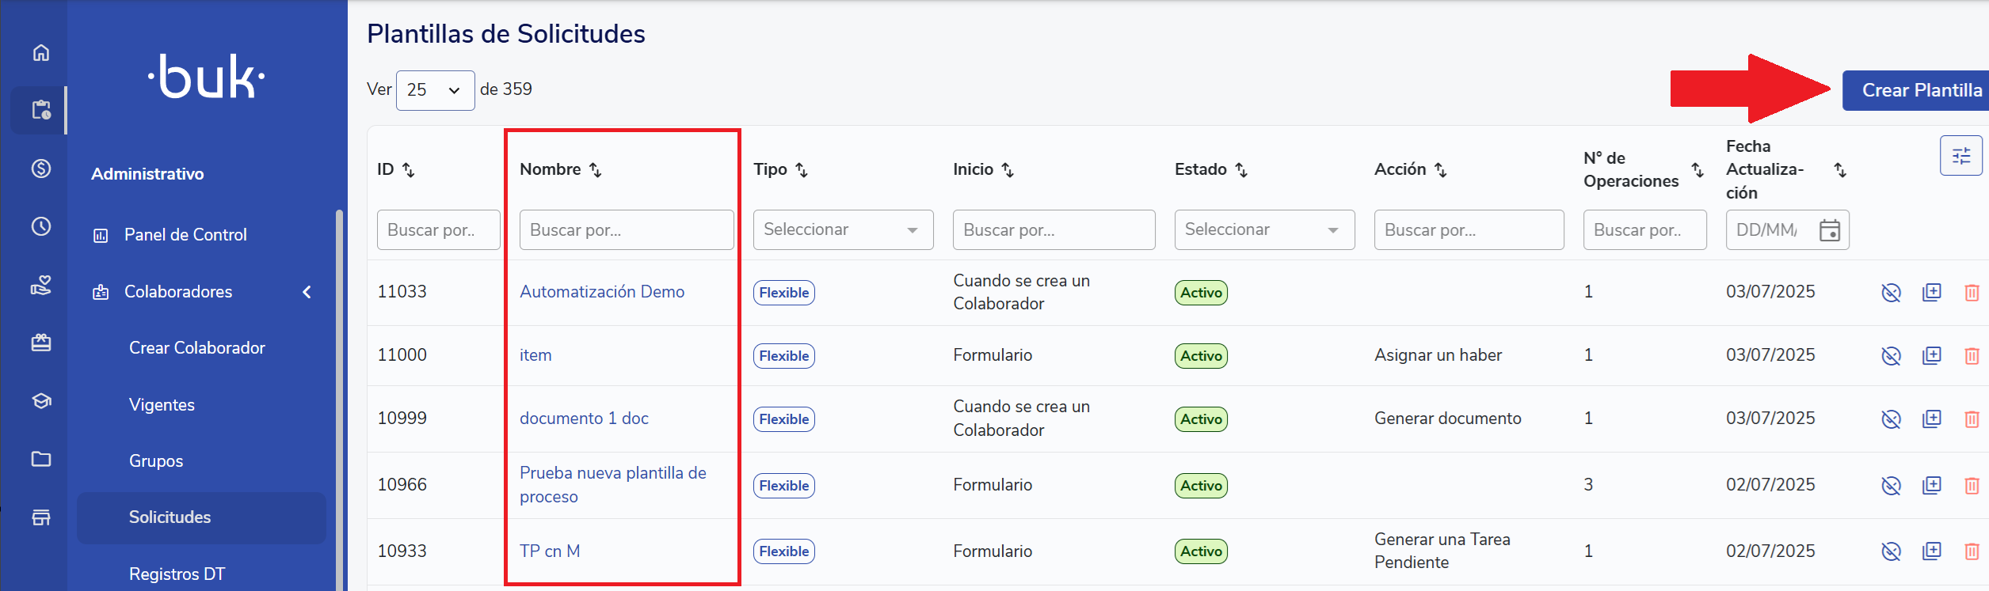This screenshot has width=1989, height=591.
Task: Open the Vigentes menu item
Action: (162, 405)
